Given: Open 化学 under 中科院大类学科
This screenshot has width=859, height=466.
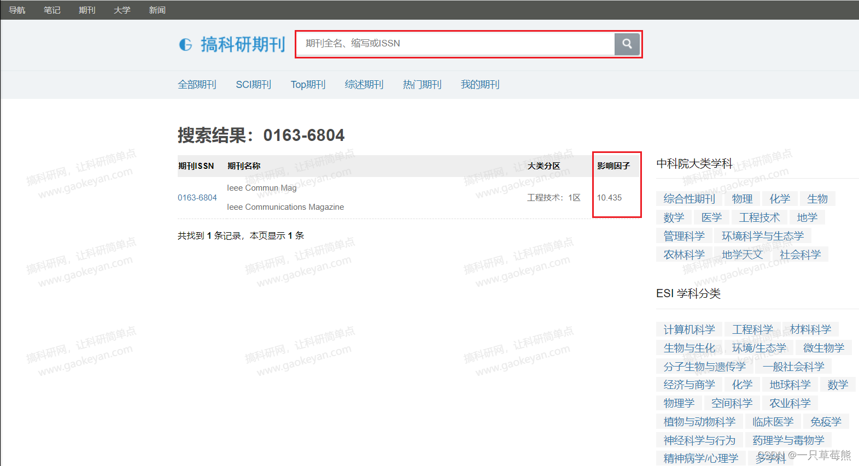Looking at the screenshot, I should pyautogui.click(x=780, y=199).
